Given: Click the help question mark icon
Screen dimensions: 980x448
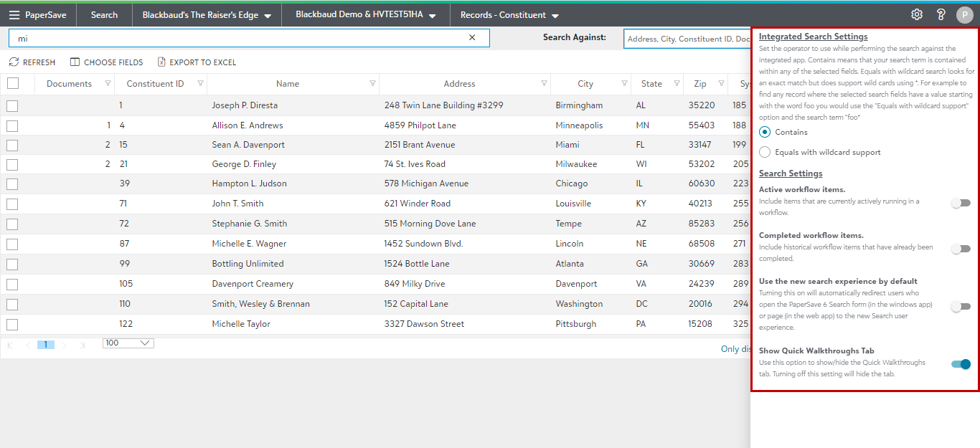Looking at the screenshot, I should (x=941, y=14).
